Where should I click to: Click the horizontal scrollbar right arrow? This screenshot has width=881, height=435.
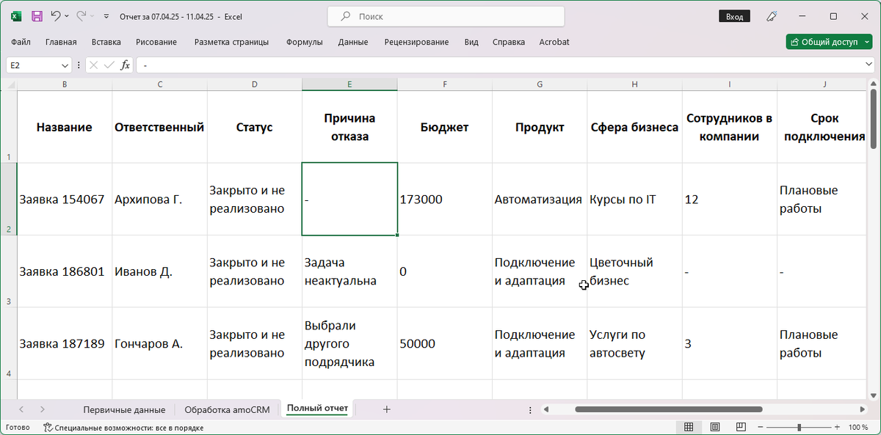(860, 409)
